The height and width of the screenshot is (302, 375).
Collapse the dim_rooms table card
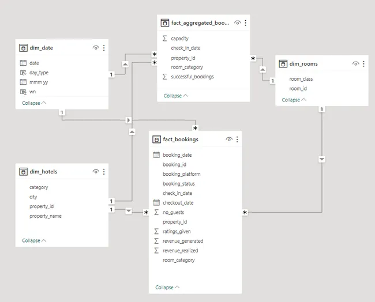click(x=294, y=100)
